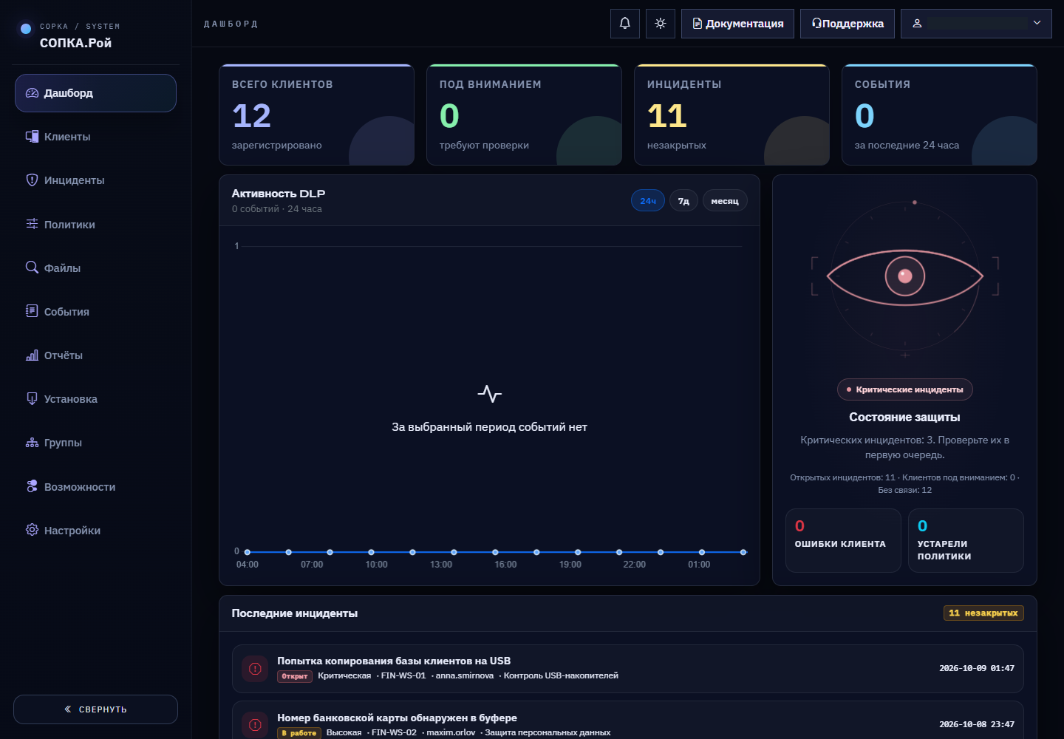Open Клиенты sidebar section

95,137
